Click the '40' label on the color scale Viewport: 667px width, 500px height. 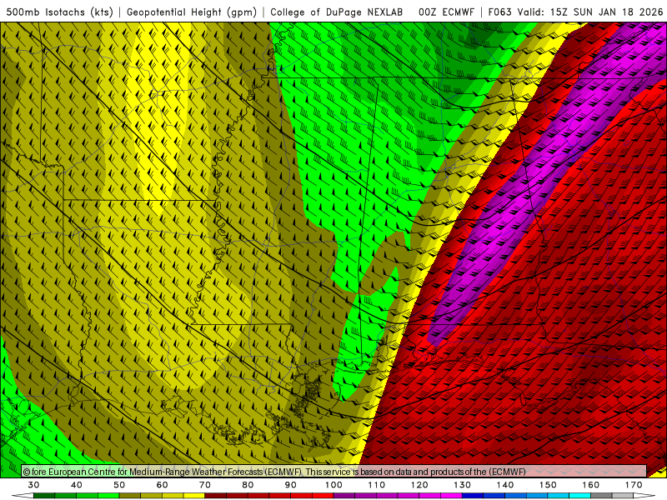tap(77, 485)
